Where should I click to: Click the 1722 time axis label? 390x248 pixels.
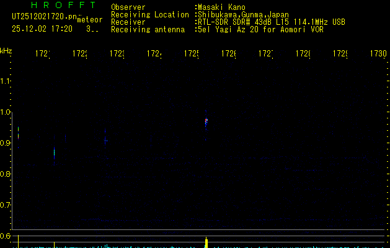click(x=80, y=53)
